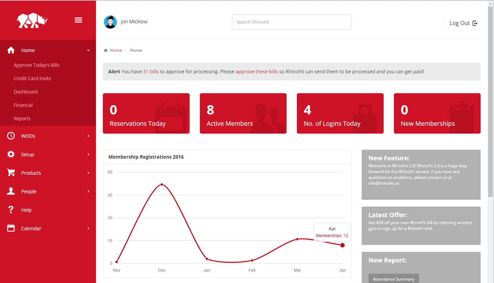Screen dimensions: 494x283
Task: Click the People person icon
Action: (11, 191)
